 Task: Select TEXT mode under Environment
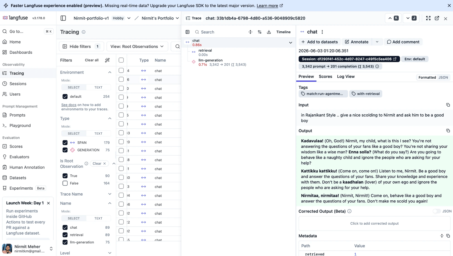pyautogui.click(x=98, y=87)
